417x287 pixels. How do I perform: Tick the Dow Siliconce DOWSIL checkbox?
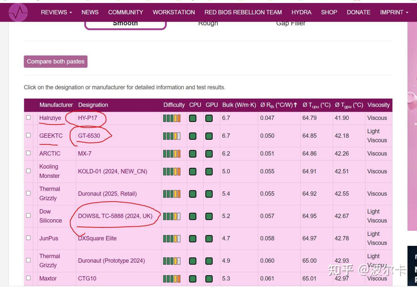(28, 215)
